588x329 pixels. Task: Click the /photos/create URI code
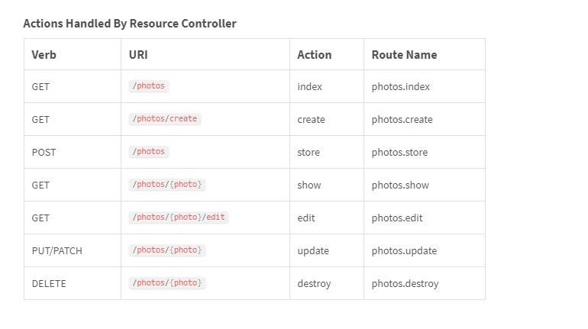165,119
